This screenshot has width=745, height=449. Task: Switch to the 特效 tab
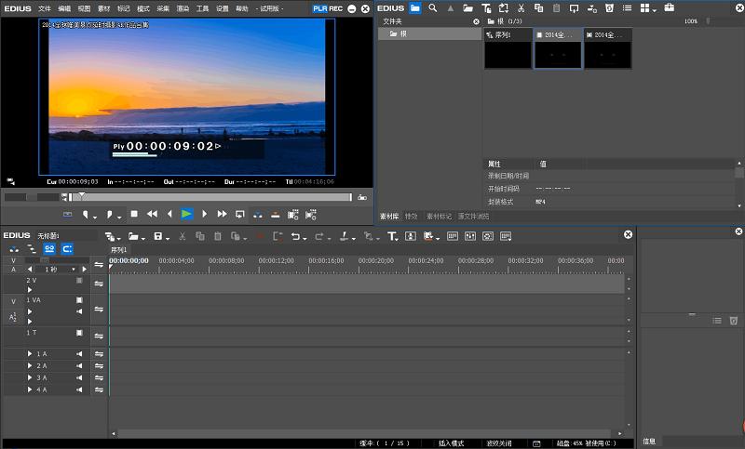pos(411,217)
